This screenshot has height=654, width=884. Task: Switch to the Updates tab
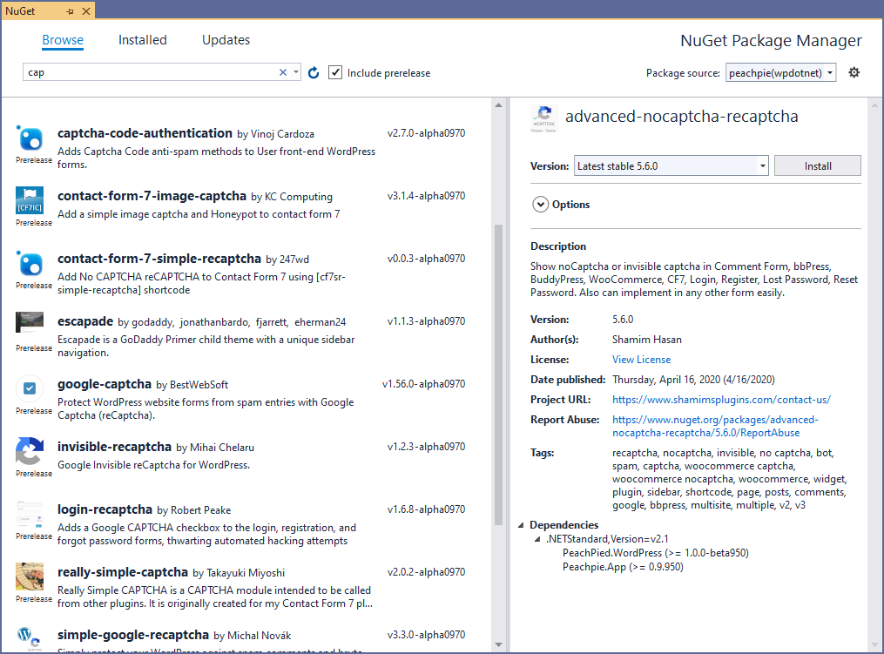coord(226,40)
